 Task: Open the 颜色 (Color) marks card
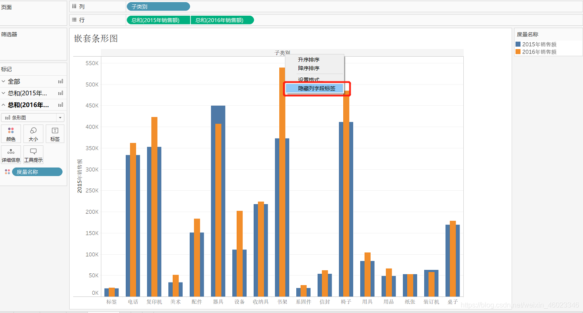click(11, 134)
